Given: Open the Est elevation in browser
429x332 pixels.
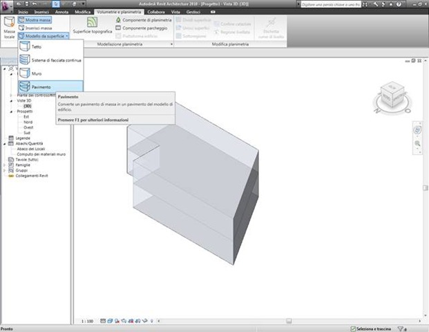Looking at the screenshot, I should pos(26,117).
